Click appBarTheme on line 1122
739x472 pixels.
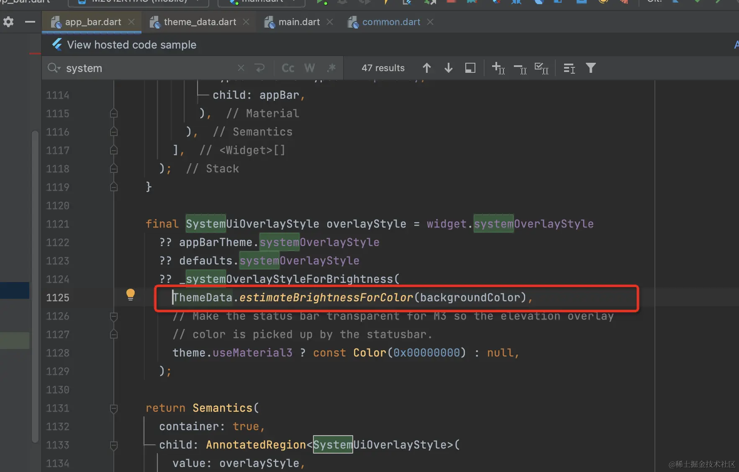216,242
